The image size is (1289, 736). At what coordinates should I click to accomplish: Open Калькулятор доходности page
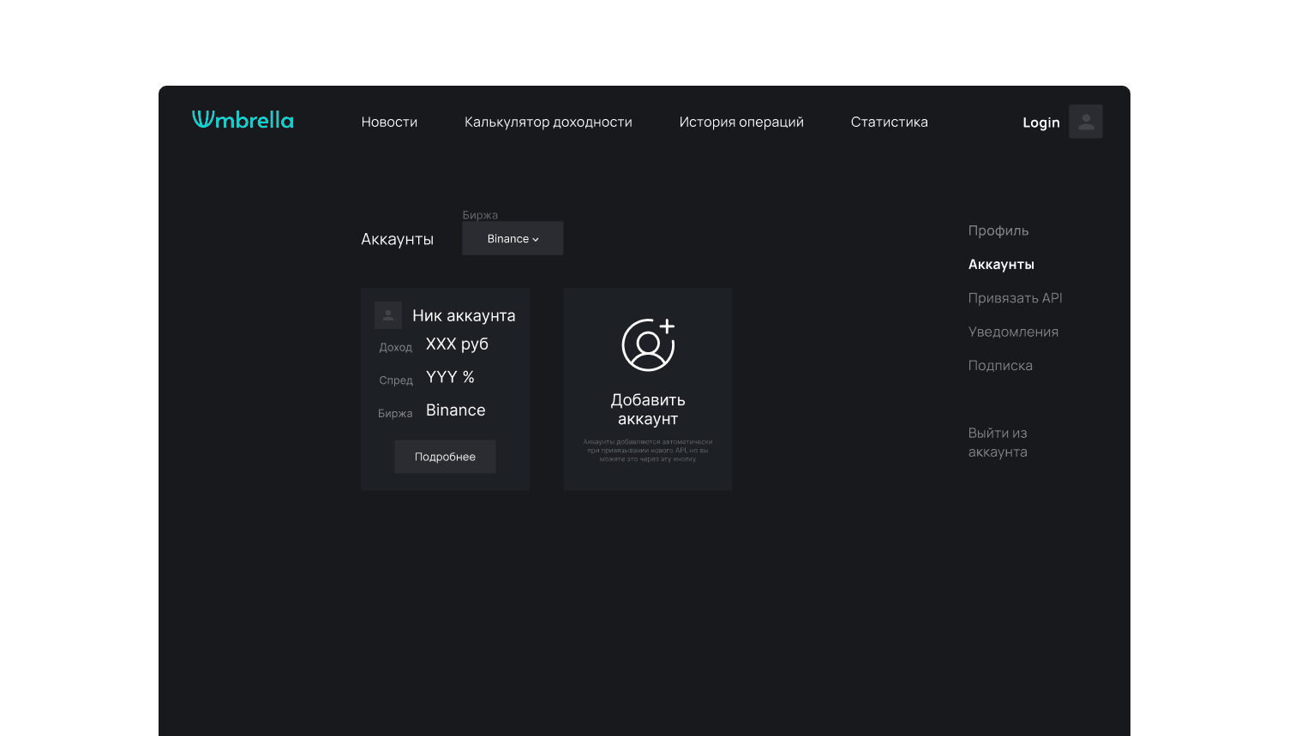pyautogui.click(x=549, y=122)
